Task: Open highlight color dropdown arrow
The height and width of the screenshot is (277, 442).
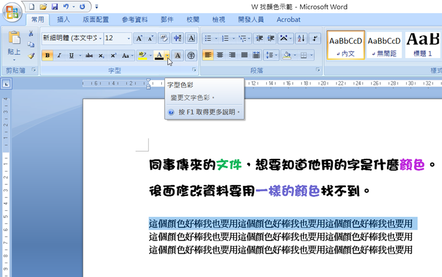Action: (x=151, y=56)
